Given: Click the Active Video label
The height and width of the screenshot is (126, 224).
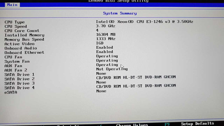Looking at the screenshot, I should [x=19, y=44].
